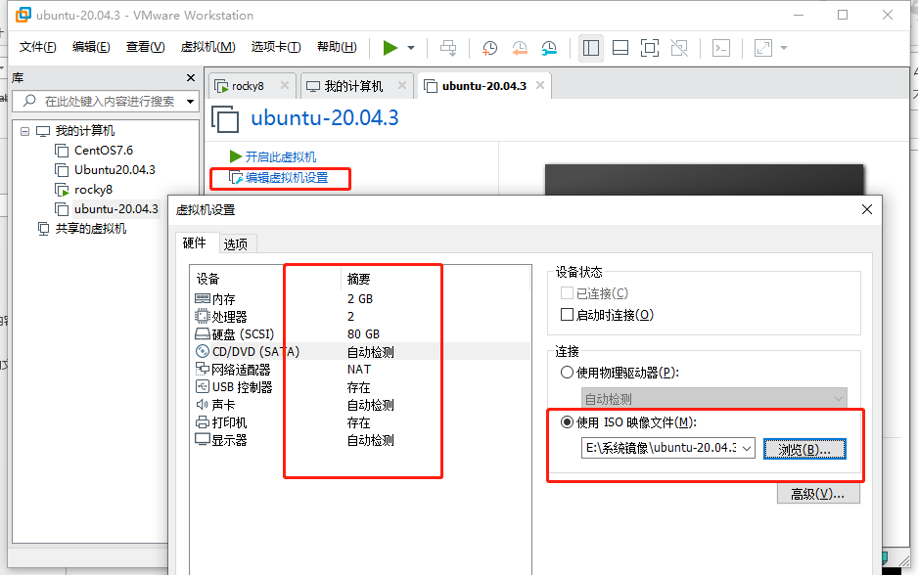Click the thumbnail bar view icon
This screenshot has width=918, height=575.
pos(620,48)
